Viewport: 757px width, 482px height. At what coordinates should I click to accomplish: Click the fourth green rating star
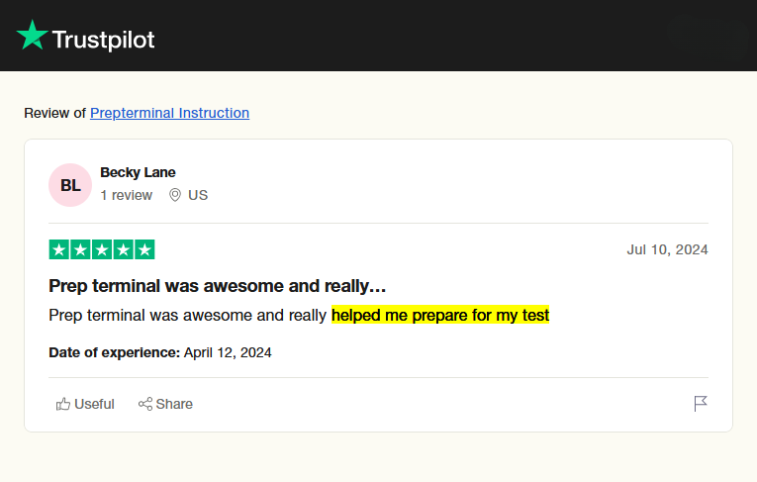coord(123,249)
